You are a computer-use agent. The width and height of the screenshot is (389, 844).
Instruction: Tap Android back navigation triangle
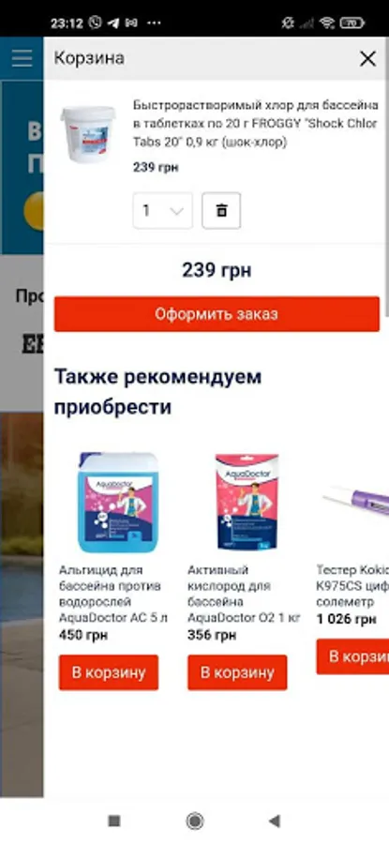pyautogui.click(x=275, y=821)
